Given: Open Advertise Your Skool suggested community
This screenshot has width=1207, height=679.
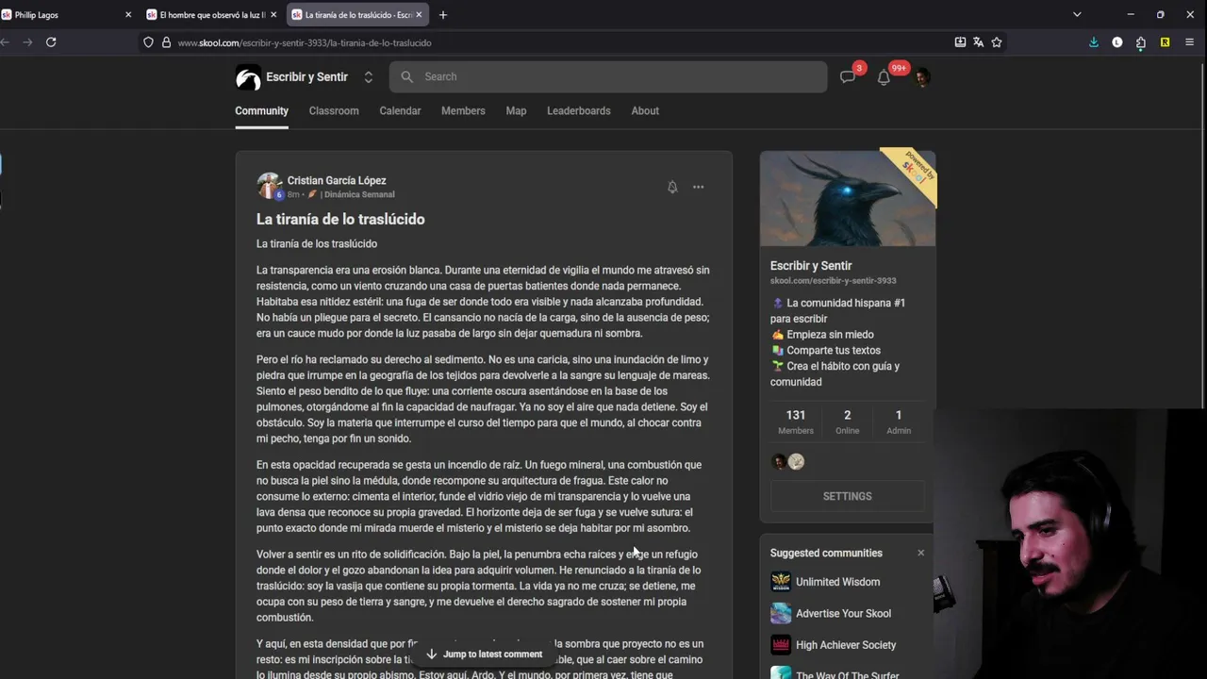Looking at the screenshot, I should click(843, 613).
